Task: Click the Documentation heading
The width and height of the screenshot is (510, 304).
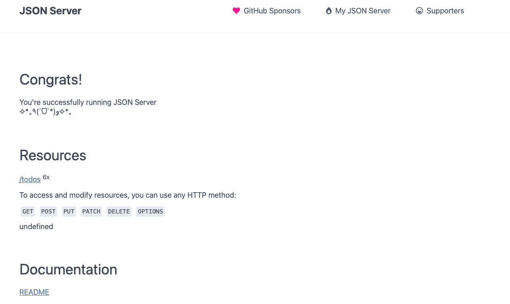Action: pos(68,270)
